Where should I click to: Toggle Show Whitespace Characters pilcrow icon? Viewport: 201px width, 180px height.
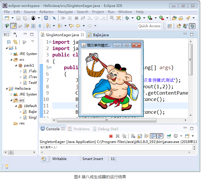(x=40, y=26)
